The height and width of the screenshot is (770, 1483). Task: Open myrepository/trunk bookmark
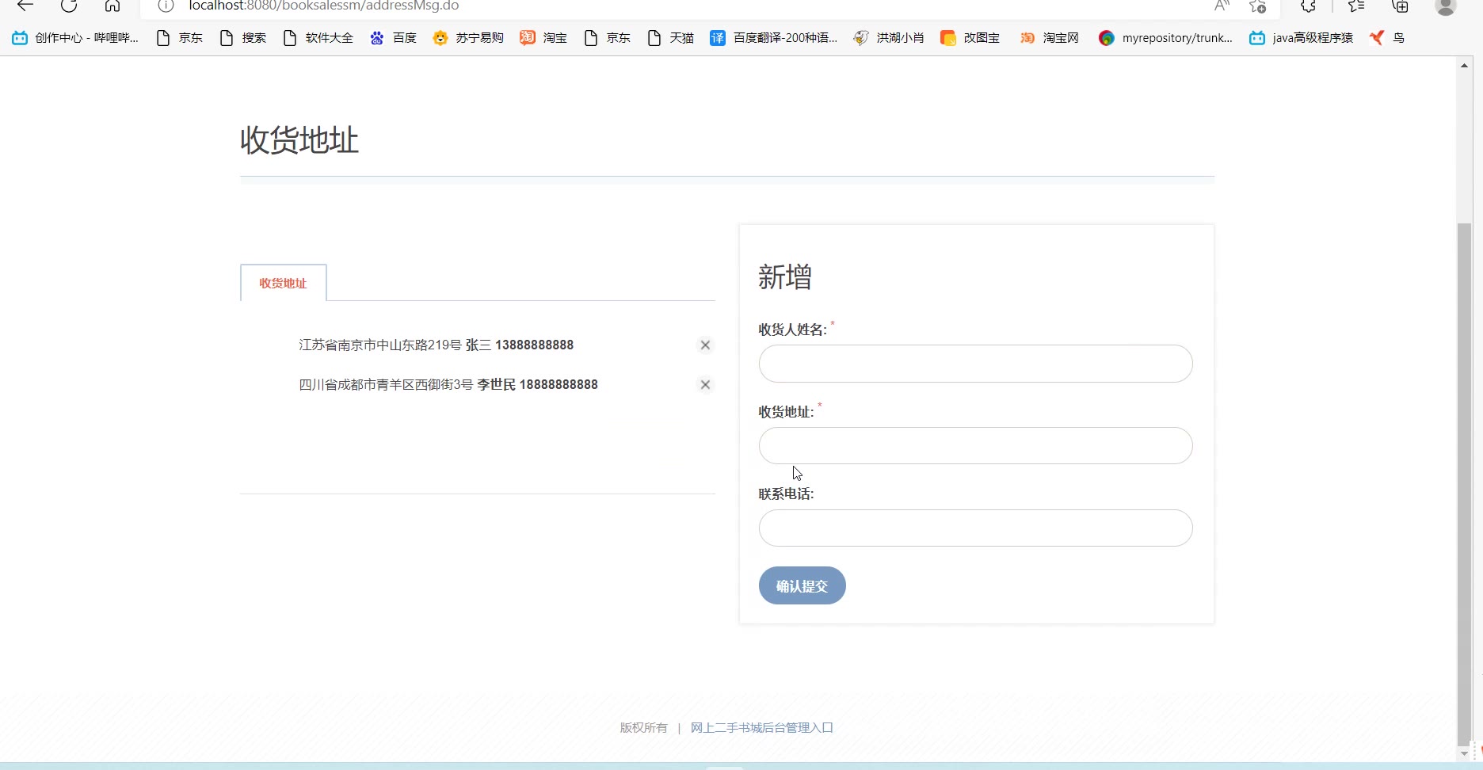click(x=1166, y=37)
